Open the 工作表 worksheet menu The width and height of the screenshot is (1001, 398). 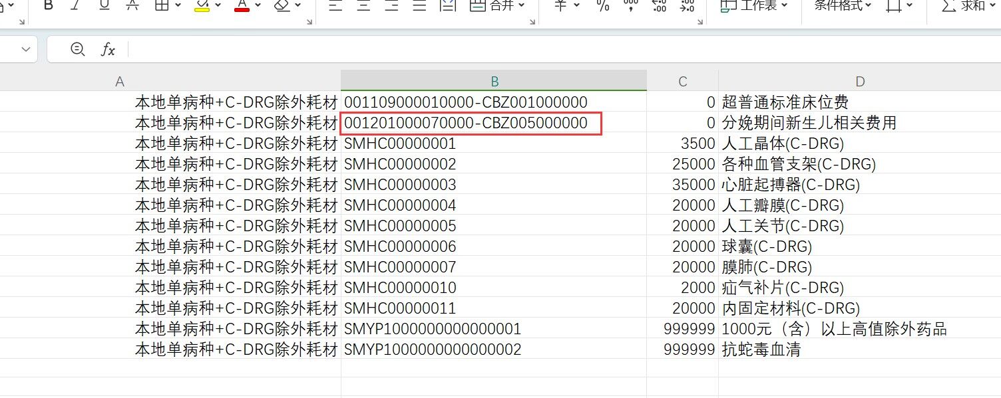754,5
